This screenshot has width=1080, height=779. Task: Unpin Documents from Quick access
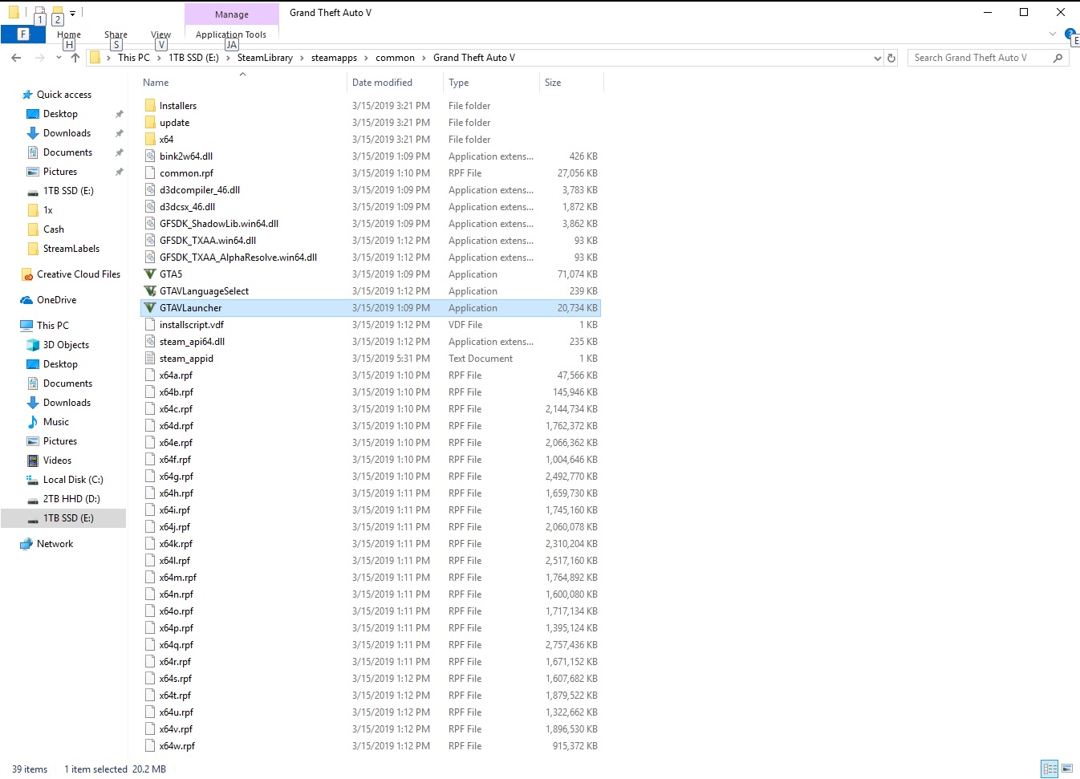click(120, 152)
